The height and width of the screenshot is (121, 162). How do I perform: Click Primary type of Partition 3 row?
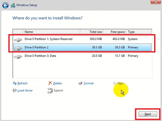coord(133,56)
